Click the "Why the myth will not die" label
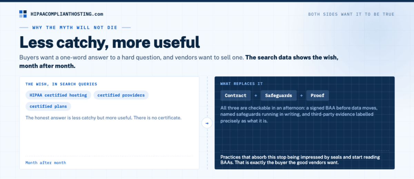414x179 pixels. 75,28
